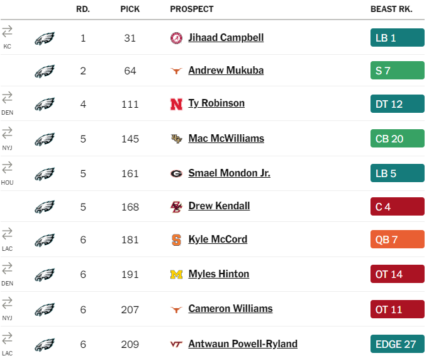Open Andrew Mukuba's prospect page

226,71
